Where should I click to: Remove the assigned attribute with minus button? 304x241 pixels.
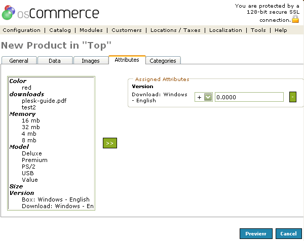click(292, 97)
